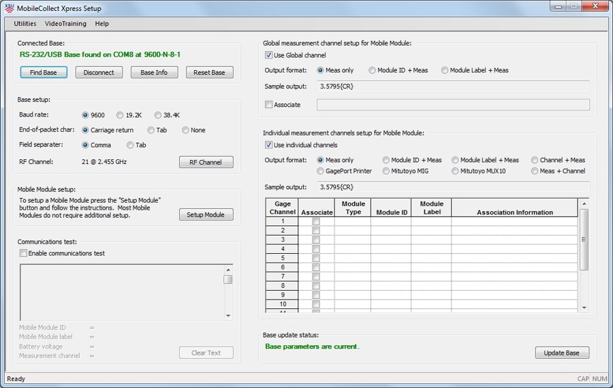
Task: Check Associate box for gage channel 5
Action: (316, 258)
